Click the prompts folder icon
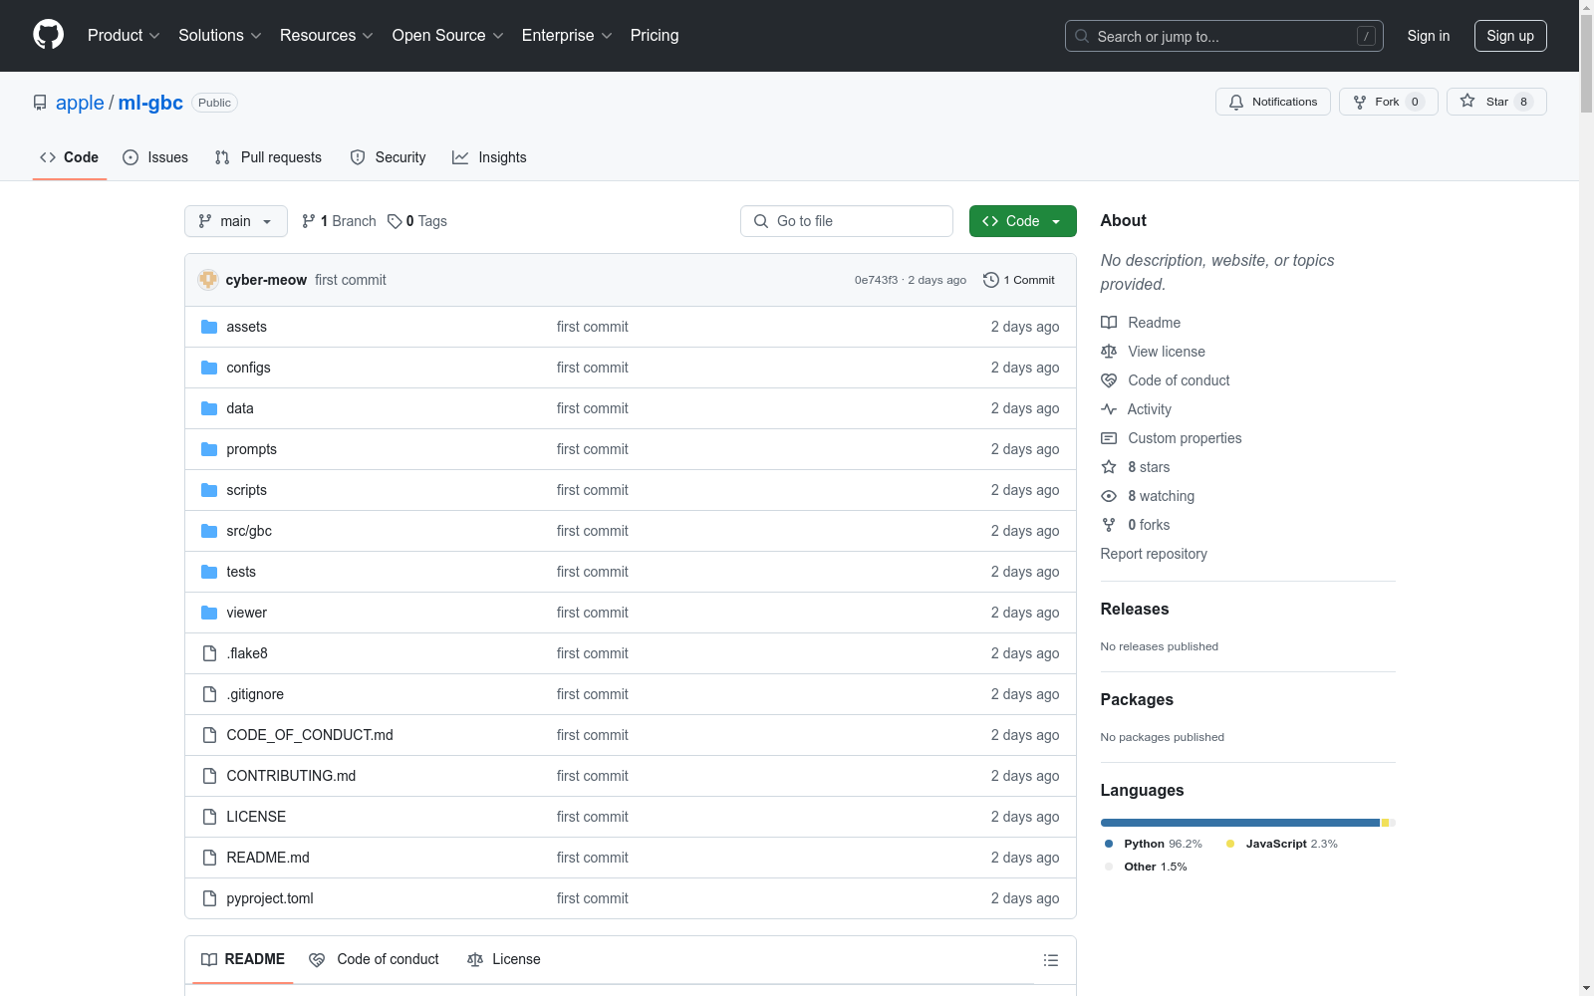The height and width of the screenshot is (996, 1594). click(x=209, y=449)
